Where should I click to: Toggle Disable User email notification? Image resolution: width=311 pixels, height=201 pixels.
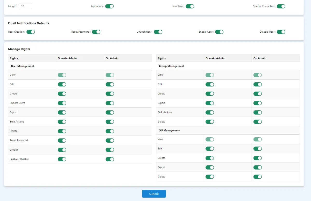pos(281,32)
